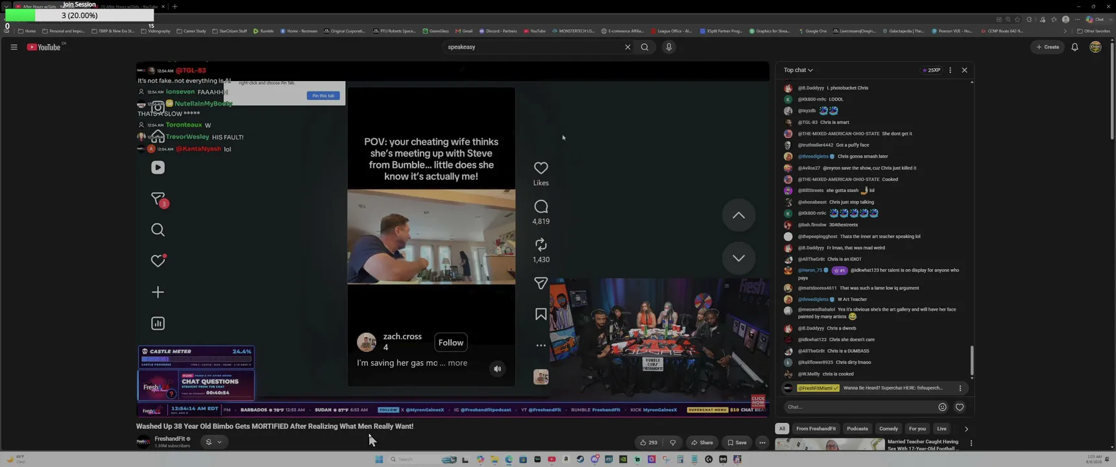The image size is (1116, 467).
Task: Click the Create button
Action: [x=1048, y=47]
